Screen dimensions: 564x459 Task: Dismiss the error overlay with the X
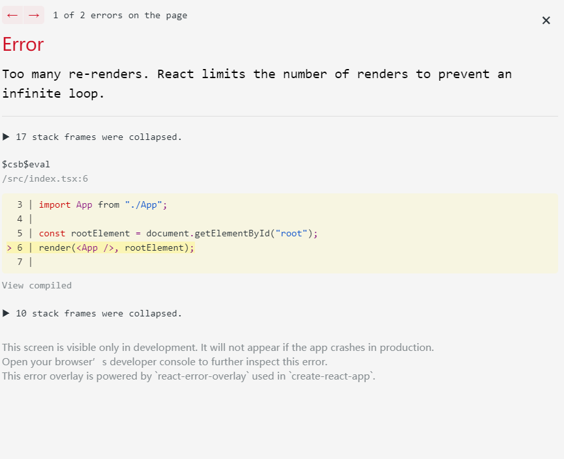[546, 20]
